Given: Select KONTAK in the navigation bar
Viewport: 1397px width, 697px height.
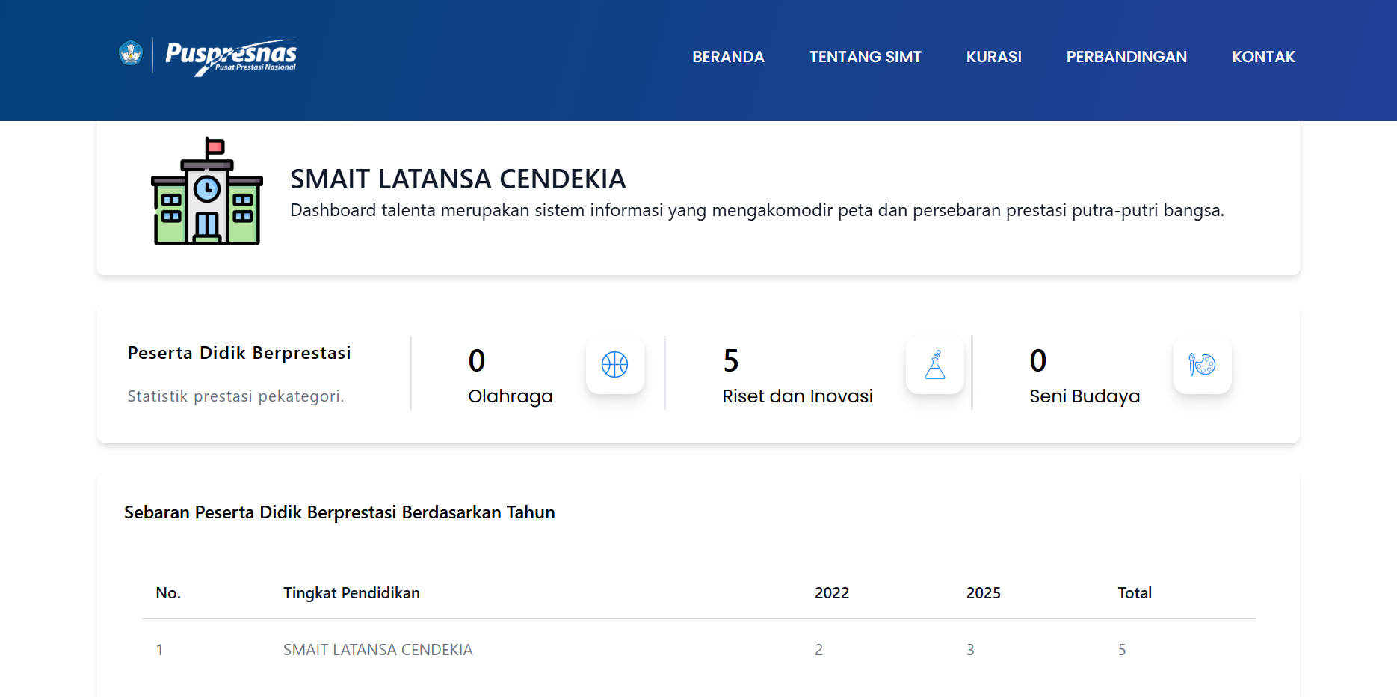Looking at the screenshot, I should coord(1263,57).
